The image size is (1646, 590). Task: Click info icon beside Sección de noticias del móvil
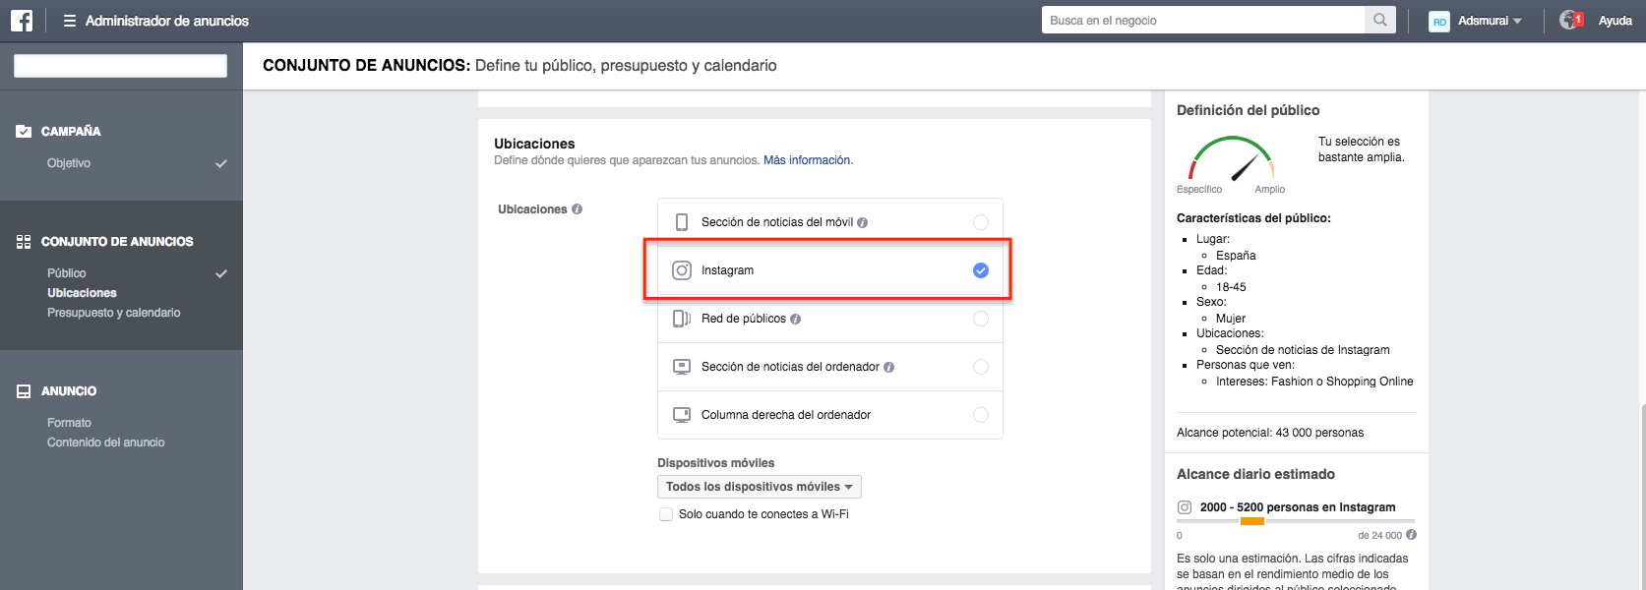[862, 222]
